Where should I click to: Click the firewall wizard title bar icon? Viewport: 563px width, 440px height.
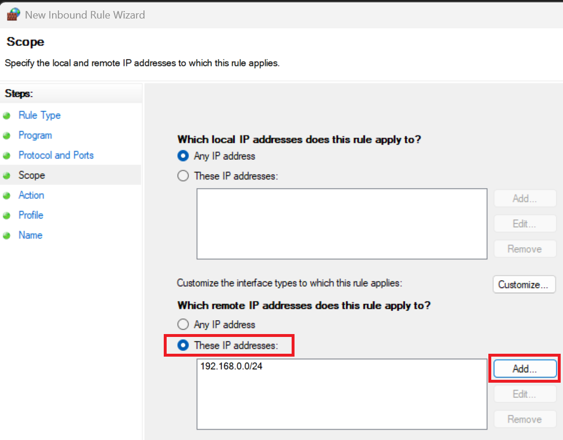[x=13, y=14]
